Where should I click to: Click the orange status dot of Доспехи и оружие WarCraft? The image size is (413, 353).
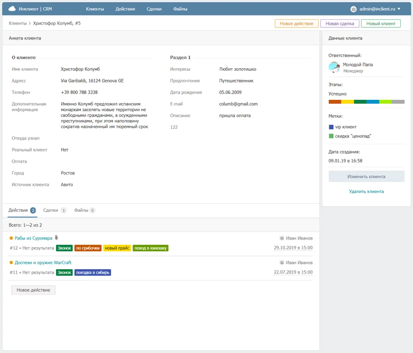(x=11, y=263)
